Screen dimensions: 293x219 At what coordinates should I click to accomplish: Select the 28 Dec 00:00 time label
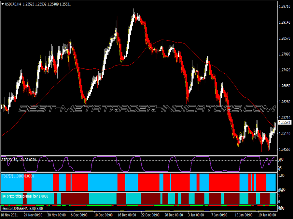point(174,215)
